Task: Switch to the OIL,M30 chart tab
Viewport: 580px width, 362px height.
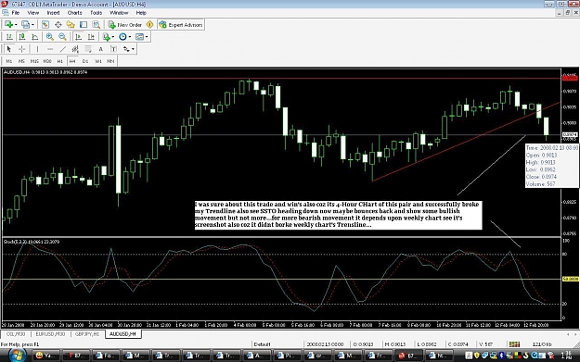Action: point(15,334)
